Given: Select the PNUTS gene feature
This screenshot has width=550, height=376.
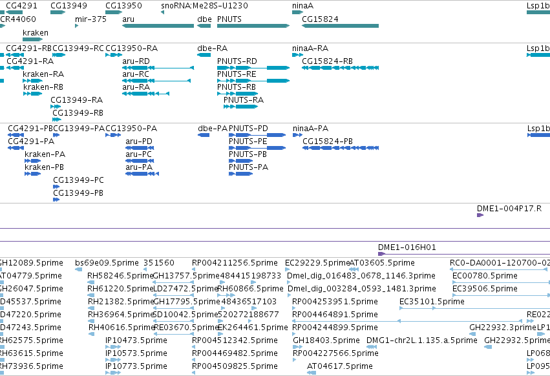Looking at the screenshot, I should tap(253, 26).
